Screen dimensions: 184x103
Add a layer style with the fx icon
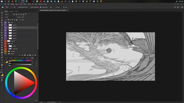pyautogui.click(x=22, y=55)
